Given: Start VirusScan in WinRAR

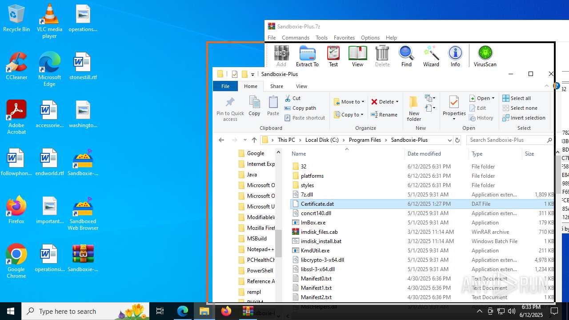Looking at the screenshot, I should click(x=485, y=56).
